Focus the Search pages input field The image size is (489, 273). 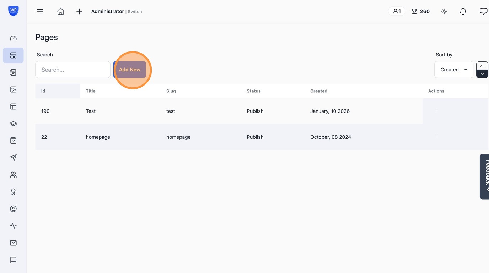click(x=73, y=70)
